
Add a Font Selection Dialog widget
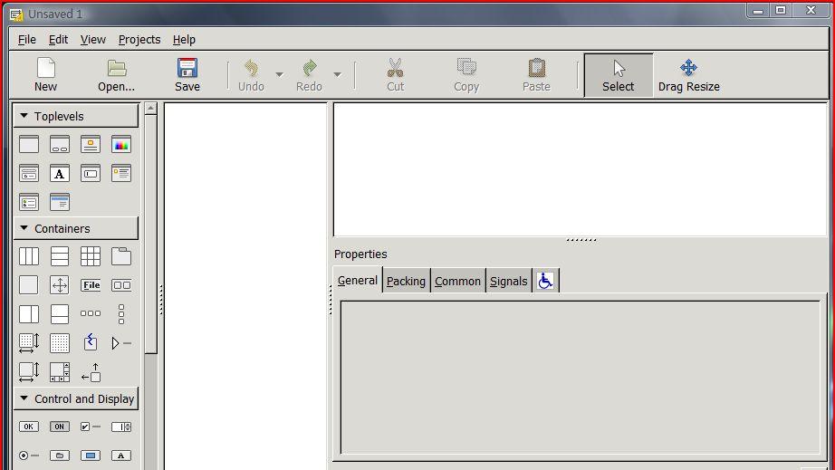point(60,173)
